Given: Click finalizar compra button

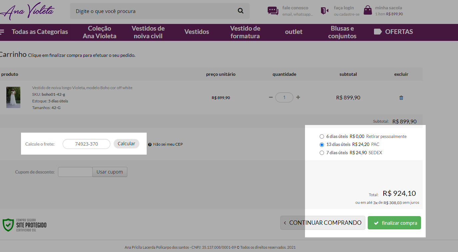Looking at the screenshot, I should (394, 223).
